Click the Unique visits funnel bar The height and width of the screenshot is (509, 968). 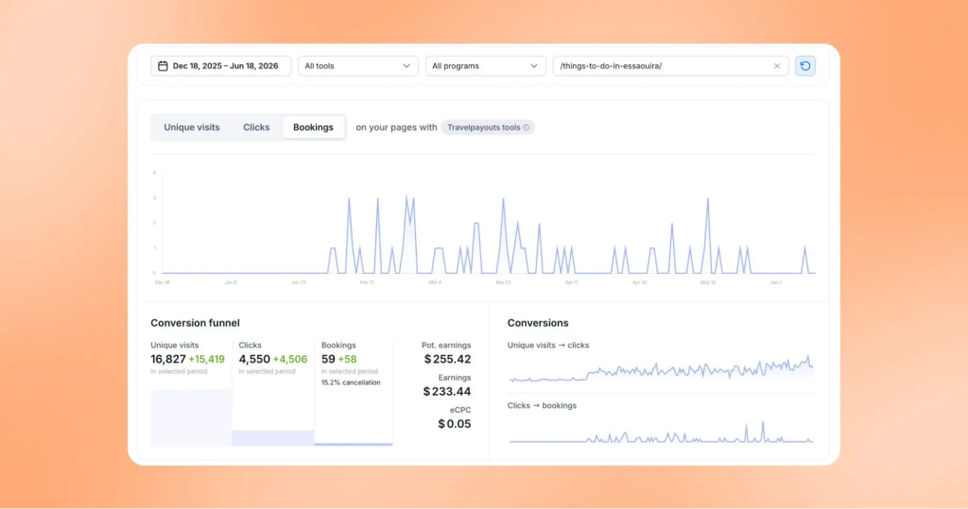(191, 417)
